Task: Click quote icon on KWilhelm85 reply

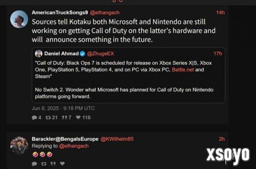Action: coord(53,164)
